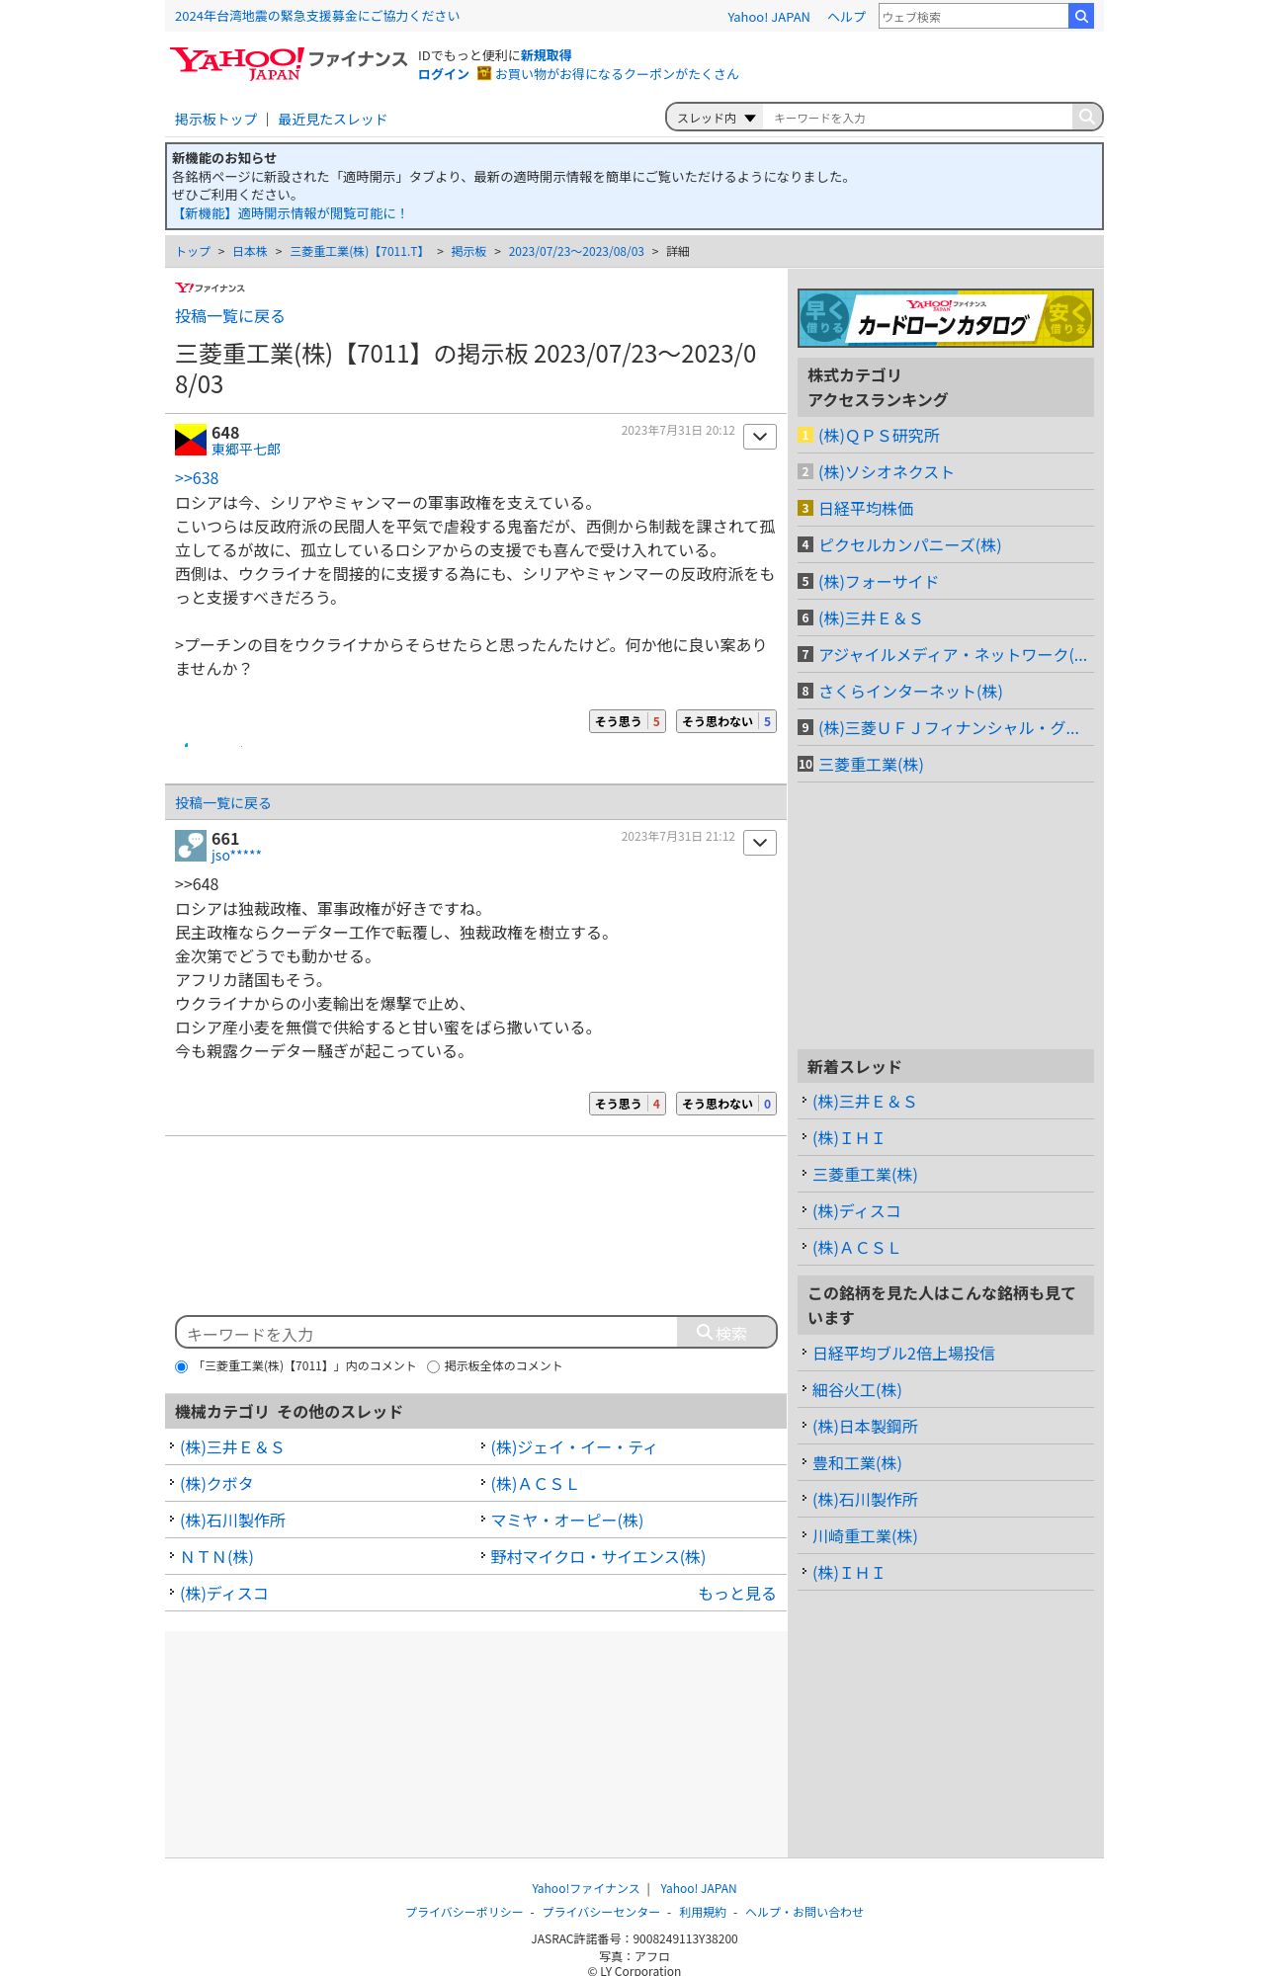Open ranking 5 (株)フォーサイド
This screenshot has width=1269, height=1976.
878,582
